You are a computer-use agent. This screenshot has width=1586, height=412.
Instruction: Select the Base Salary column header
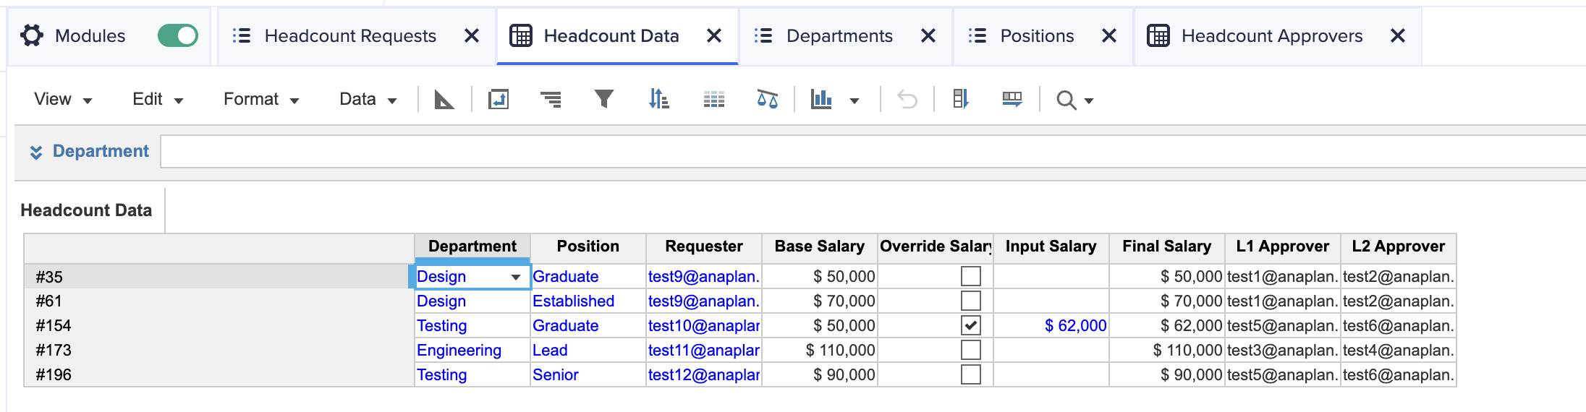tap(820, 246)
